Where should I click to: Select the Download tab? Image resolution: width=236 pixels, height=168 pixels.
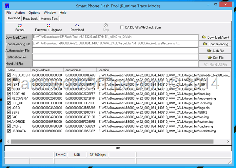[13, 18]
